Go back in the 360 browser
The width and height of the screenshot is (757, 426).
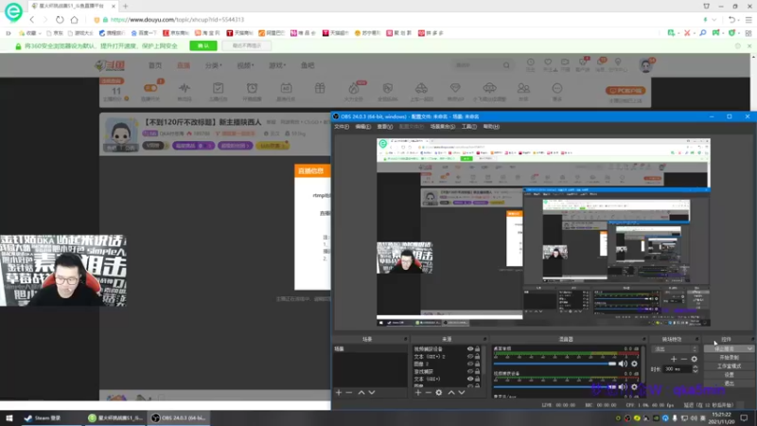click(32, 20)
